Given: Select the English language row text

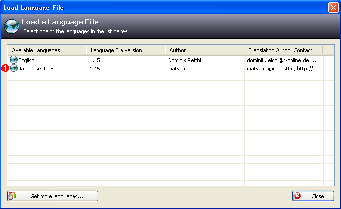Looking at the screenshot, I should (26, 60).
